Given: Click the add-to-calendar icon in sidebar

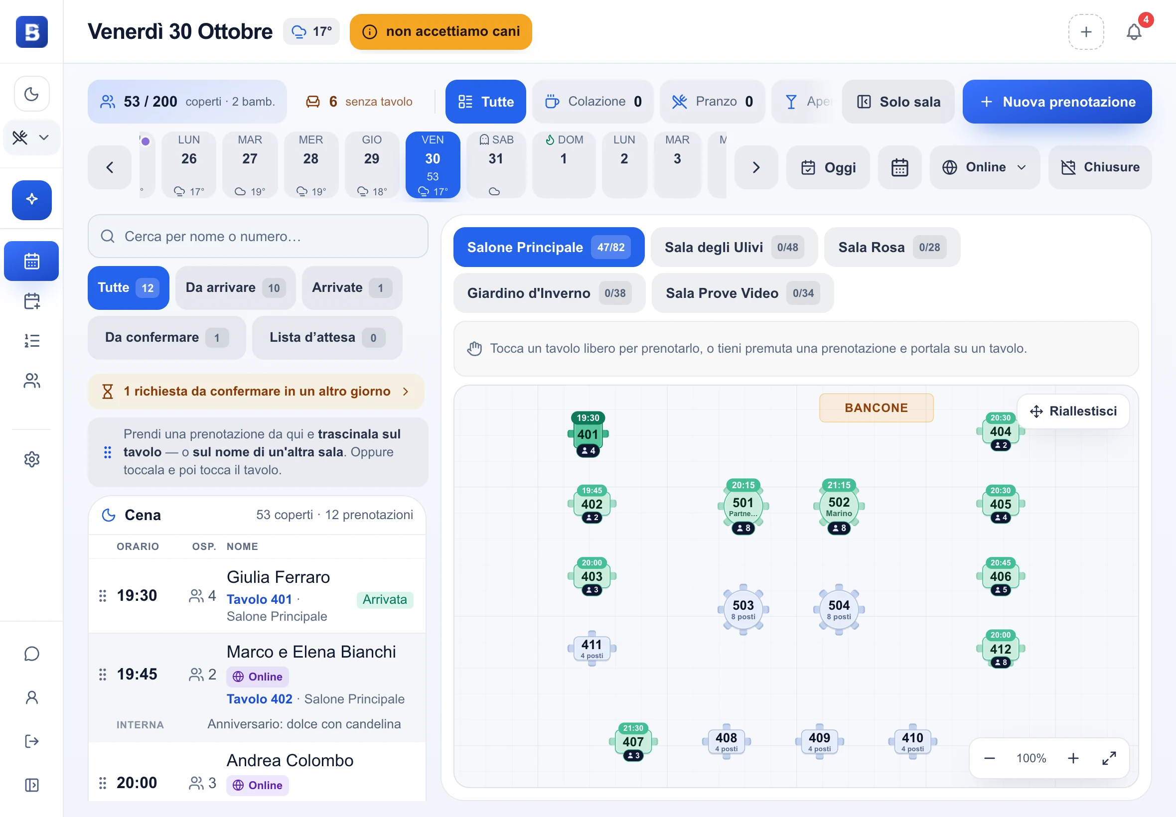Looking at the screenshot, I should click(32, 301).
